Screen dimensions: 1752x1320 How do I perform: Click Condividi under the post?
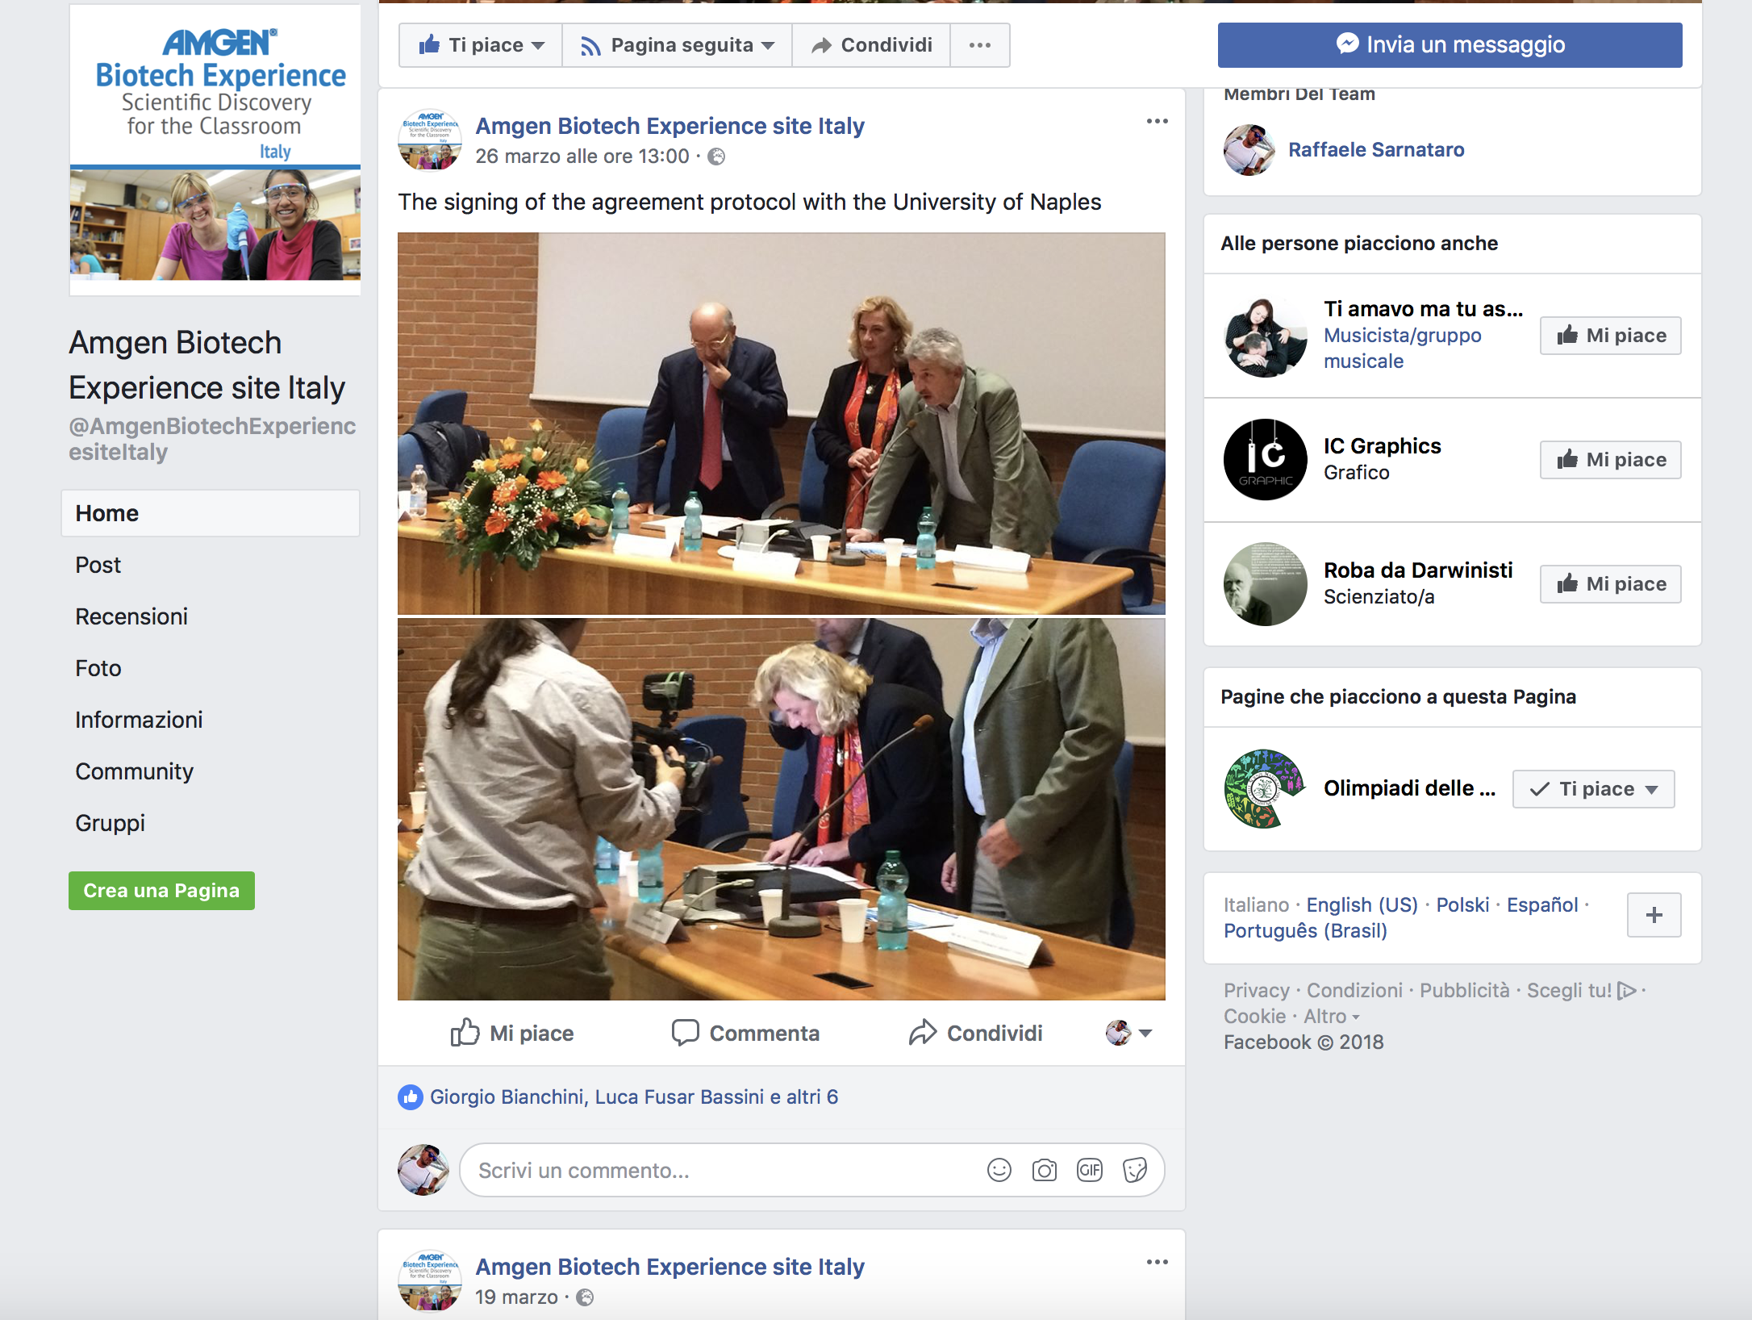(x=975, y=1033)
